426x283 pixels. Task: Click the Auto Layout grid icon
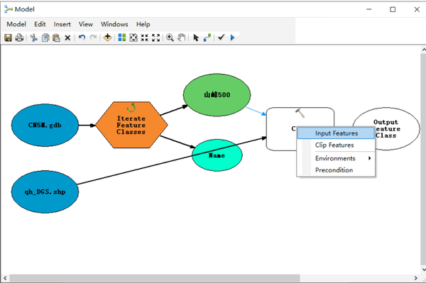122,38
